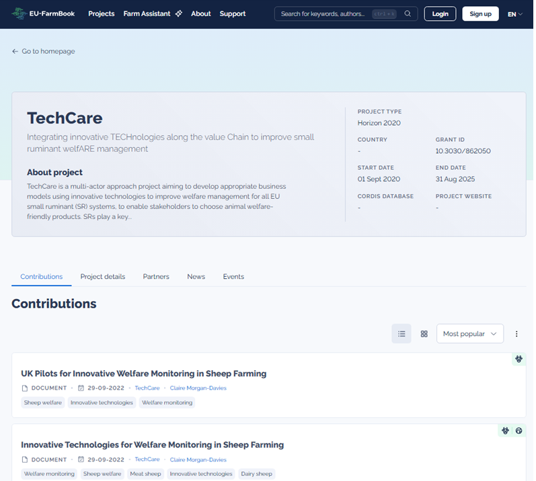Switch to grid view layout
This screenshot has height=481, width=536.
424,334
